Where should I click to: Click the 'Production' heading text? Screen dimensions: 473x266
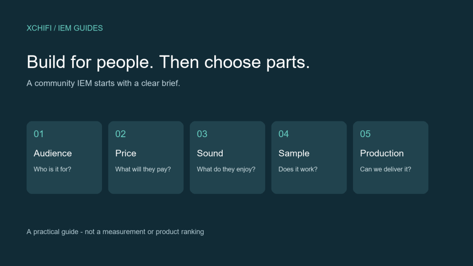point(382,153)
